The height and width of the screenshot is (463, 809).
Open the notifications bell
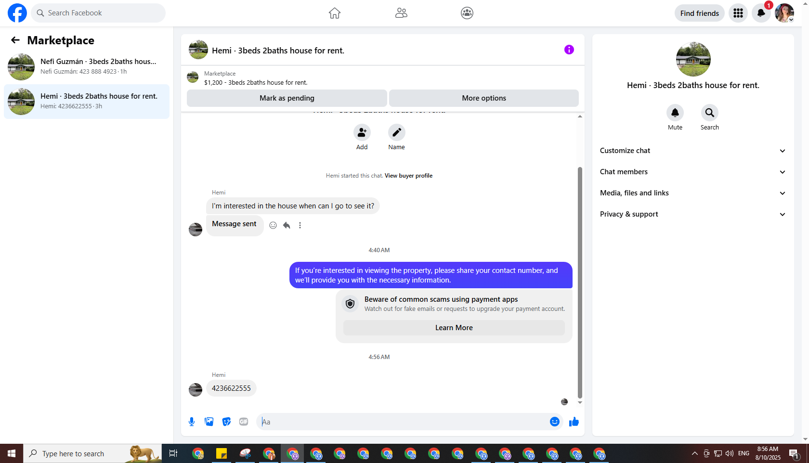pos(761,13)
